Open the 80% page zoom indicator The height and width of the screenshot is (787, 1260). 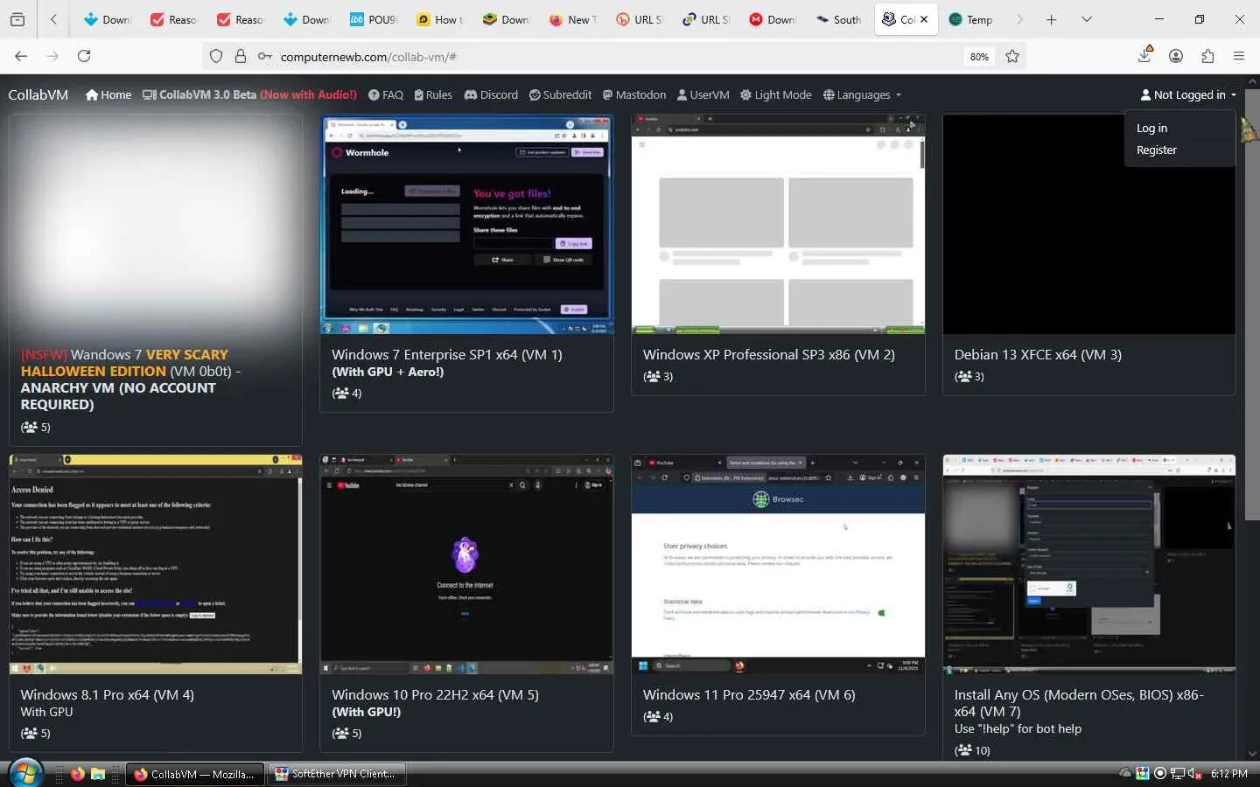click(x=979, y=57)
